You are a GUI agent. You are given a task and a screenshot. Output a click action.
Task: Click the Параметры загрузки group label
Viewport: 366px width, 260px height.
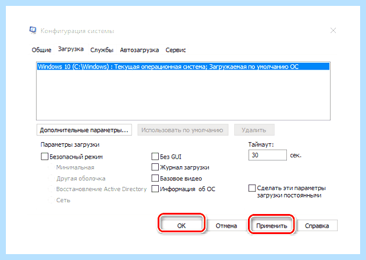click(70, 144)
